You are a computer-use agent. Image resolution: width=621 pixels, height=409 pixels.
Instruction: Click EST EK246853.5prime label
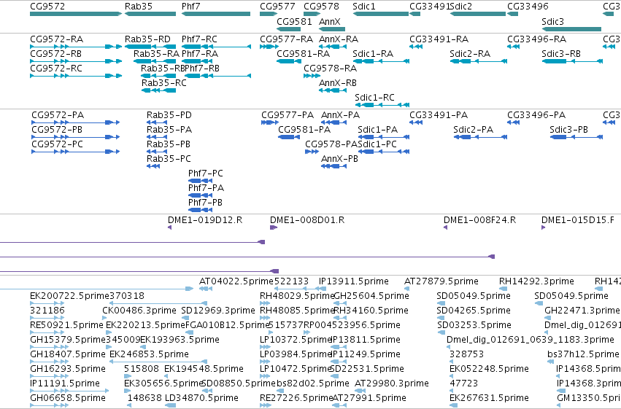[149, 354]
